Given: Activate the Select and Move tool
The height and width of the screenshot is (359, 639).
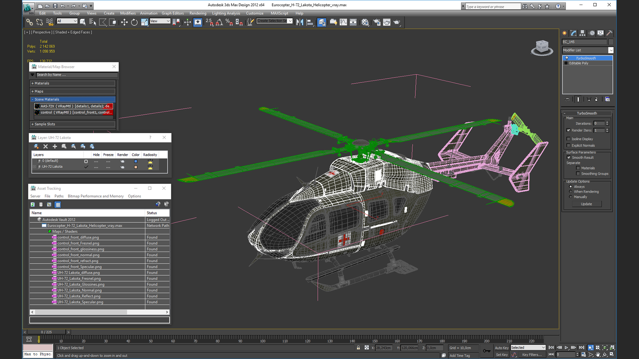Looking at the screenshot, I should [x=124, y=22].
